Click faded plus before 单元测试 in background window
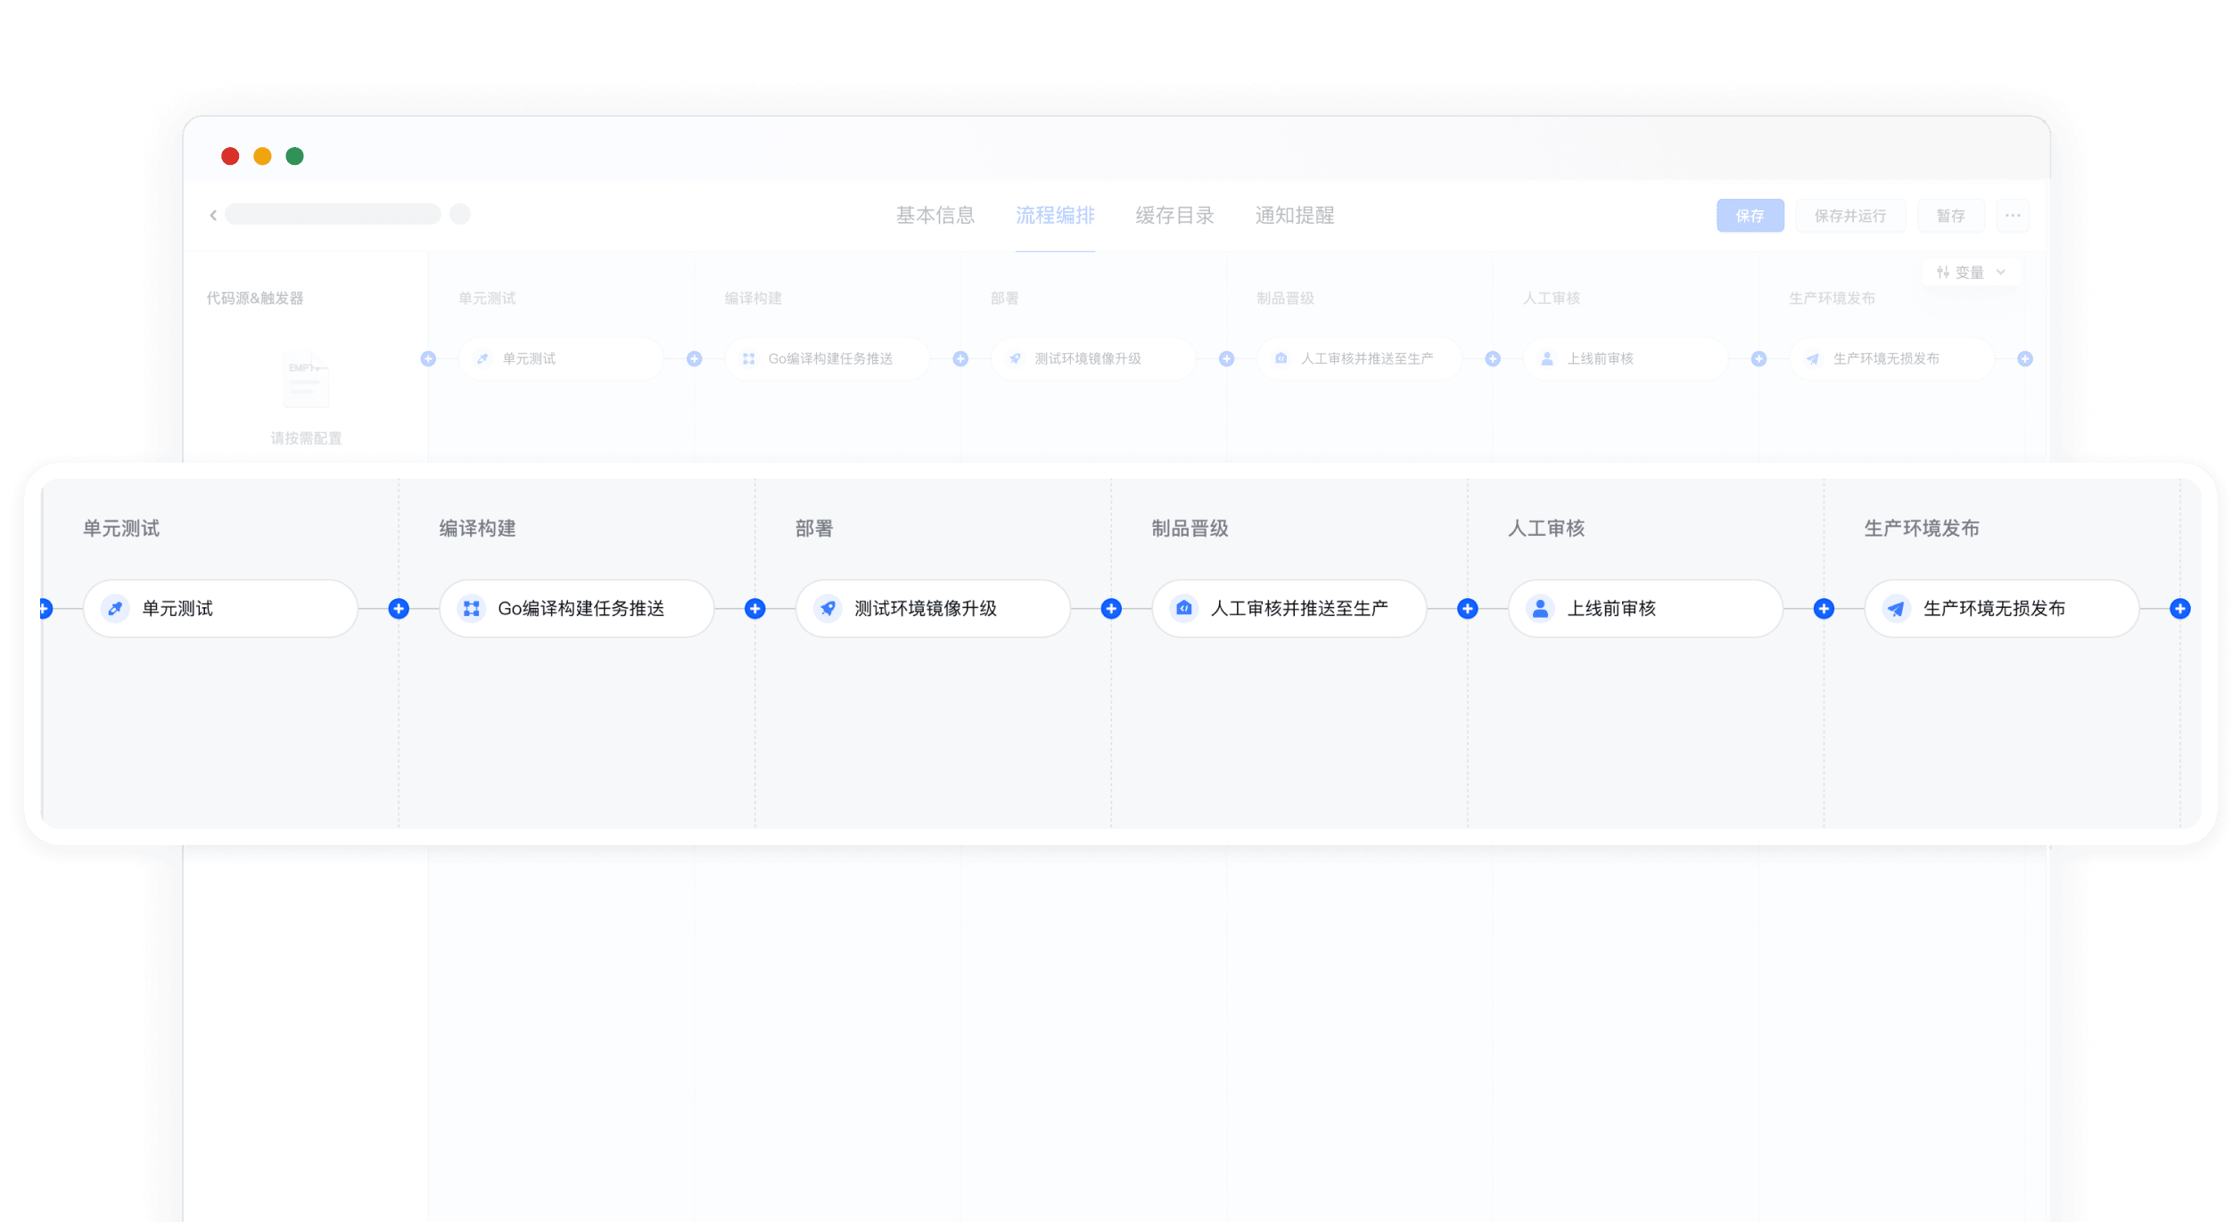Screen dimensions: 2232x1222 pos(428,358)
